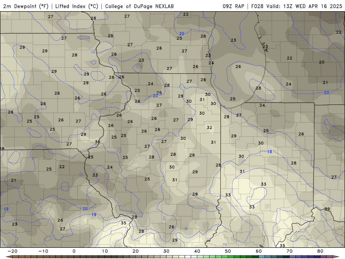This screenshot has height=259, width=345.
Task: Click the "80" label on the color scale
Action: point(320,251)
